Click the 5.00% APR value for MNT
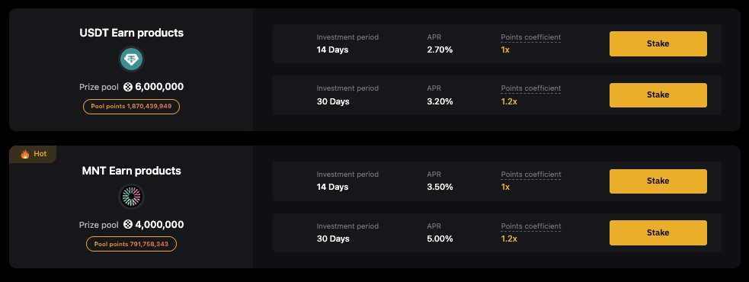 coord(440,239)
